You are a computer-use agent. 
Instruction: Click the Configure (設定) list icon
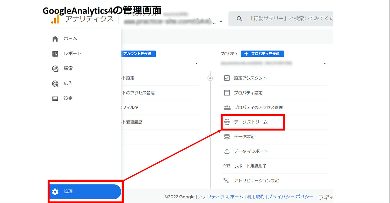click(x=55, y=99)
